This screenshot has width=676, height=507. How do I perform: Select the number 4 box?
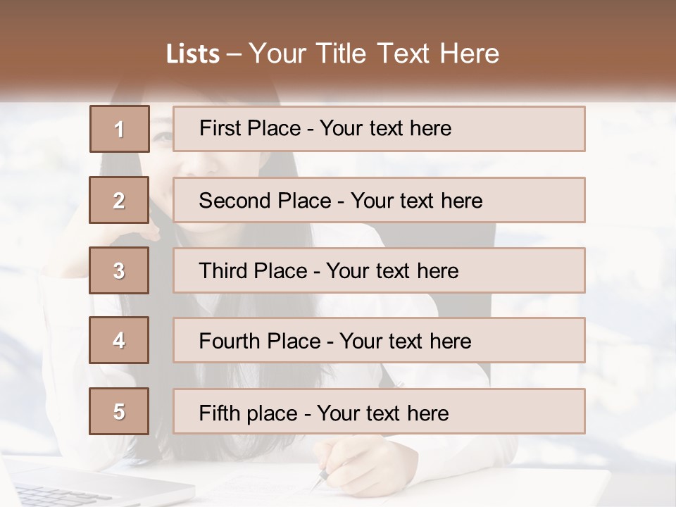point(120,340)
